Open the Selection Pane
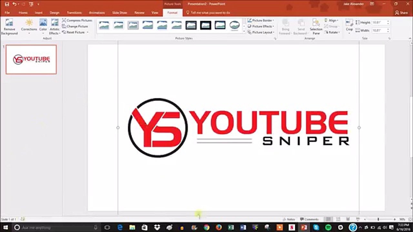 316,27
